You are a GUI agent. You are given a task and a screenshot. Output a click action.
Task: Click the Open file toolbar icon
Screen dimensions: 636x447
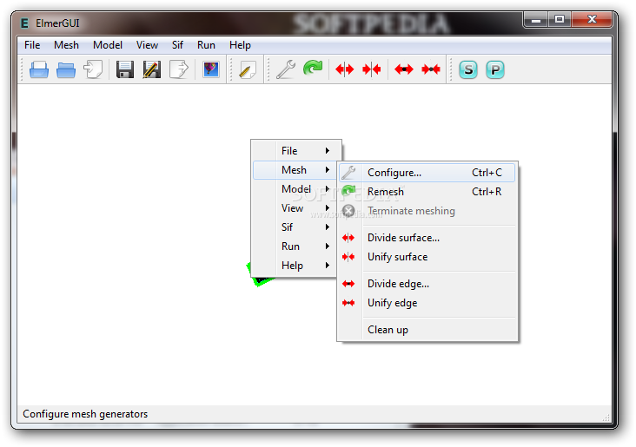[x=39, y=69]
